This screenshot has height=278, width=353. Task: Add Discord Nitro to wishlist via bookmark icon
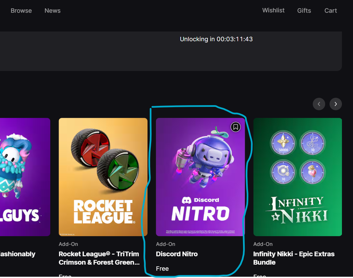tap(235, 127)
